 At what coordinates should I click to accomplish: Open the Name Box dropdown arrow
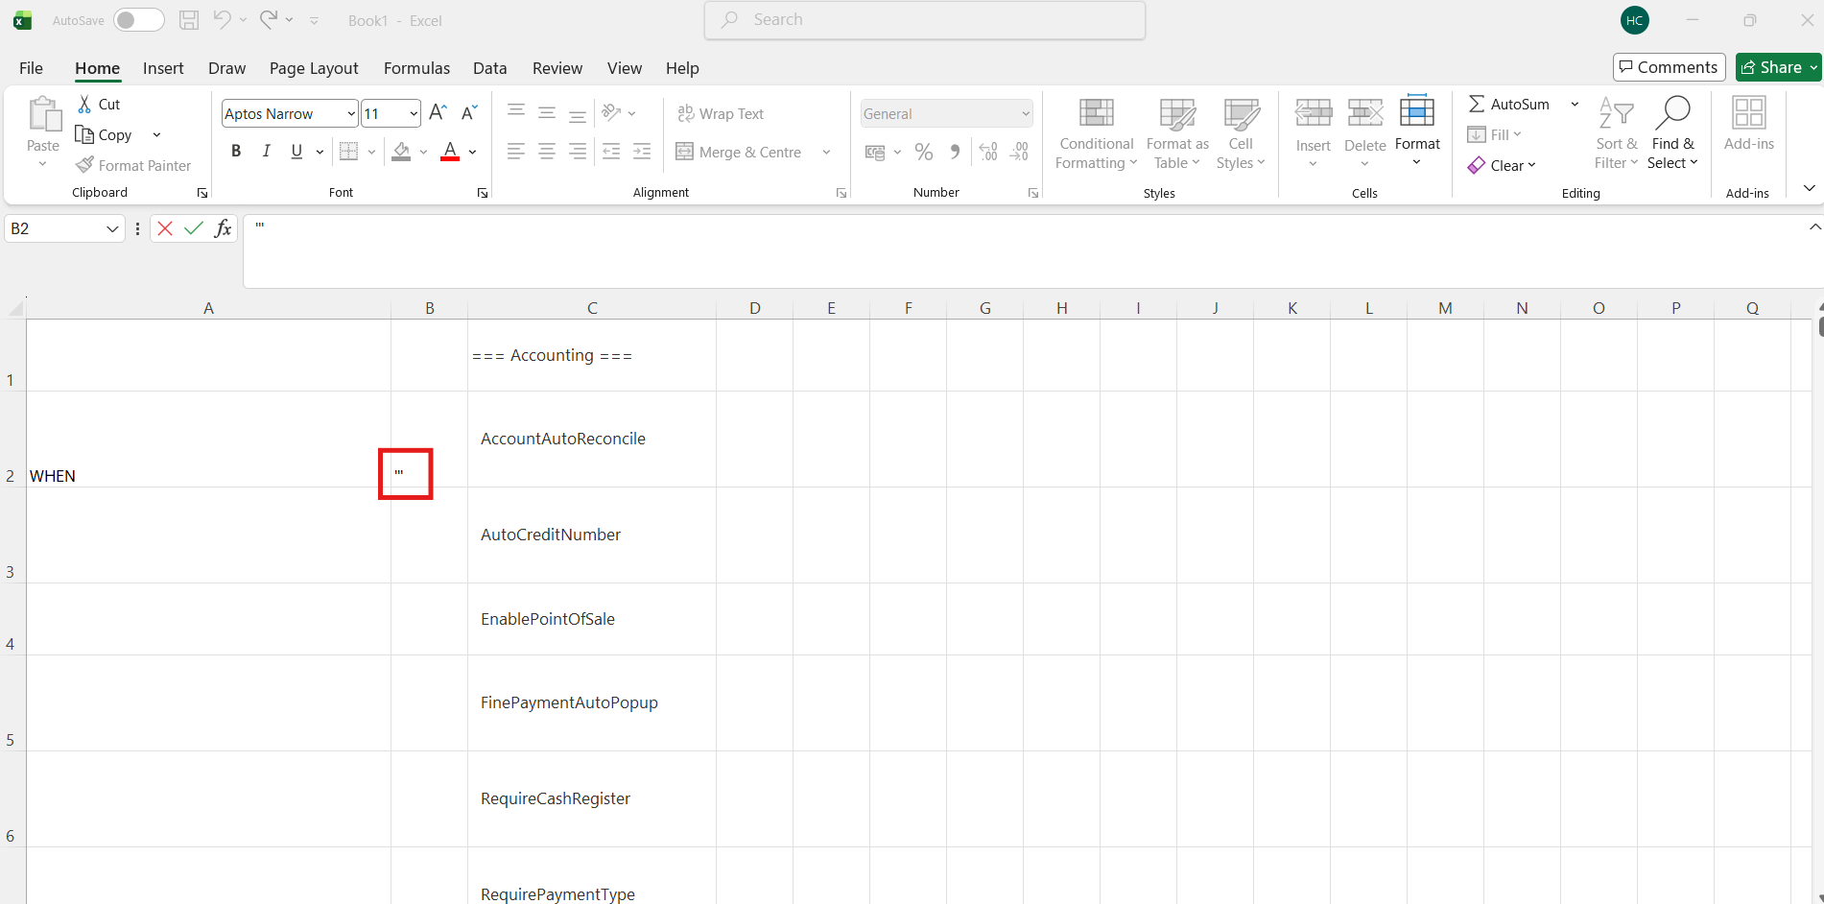(x=112, y=228)
